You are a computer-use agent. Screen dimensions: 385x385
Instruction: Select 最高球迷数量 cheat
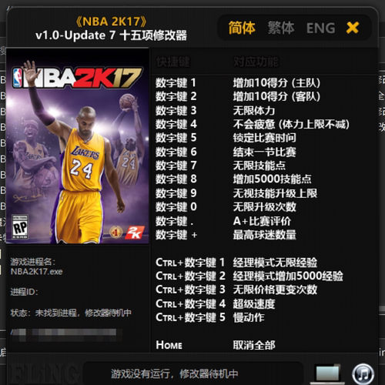[264, 235]
